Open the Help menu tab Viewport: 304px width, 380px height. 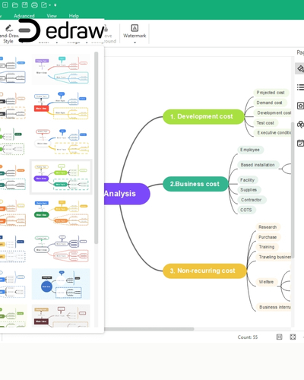point(74,16)
